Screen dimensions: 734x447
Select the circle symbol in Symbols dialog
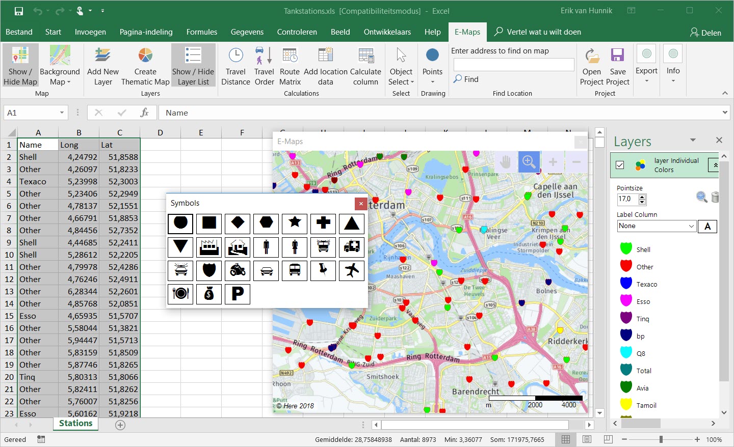click(x=180, y=223)
